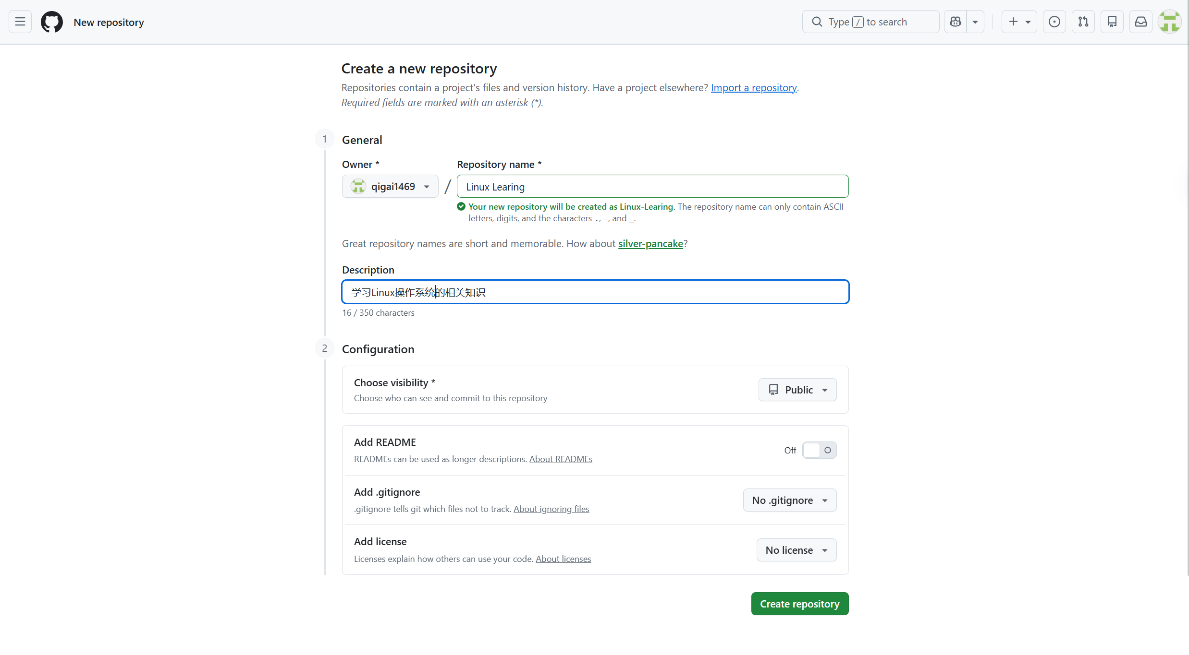
Task: Open the No .gitignore template dropdown
Action: [790, 500]
